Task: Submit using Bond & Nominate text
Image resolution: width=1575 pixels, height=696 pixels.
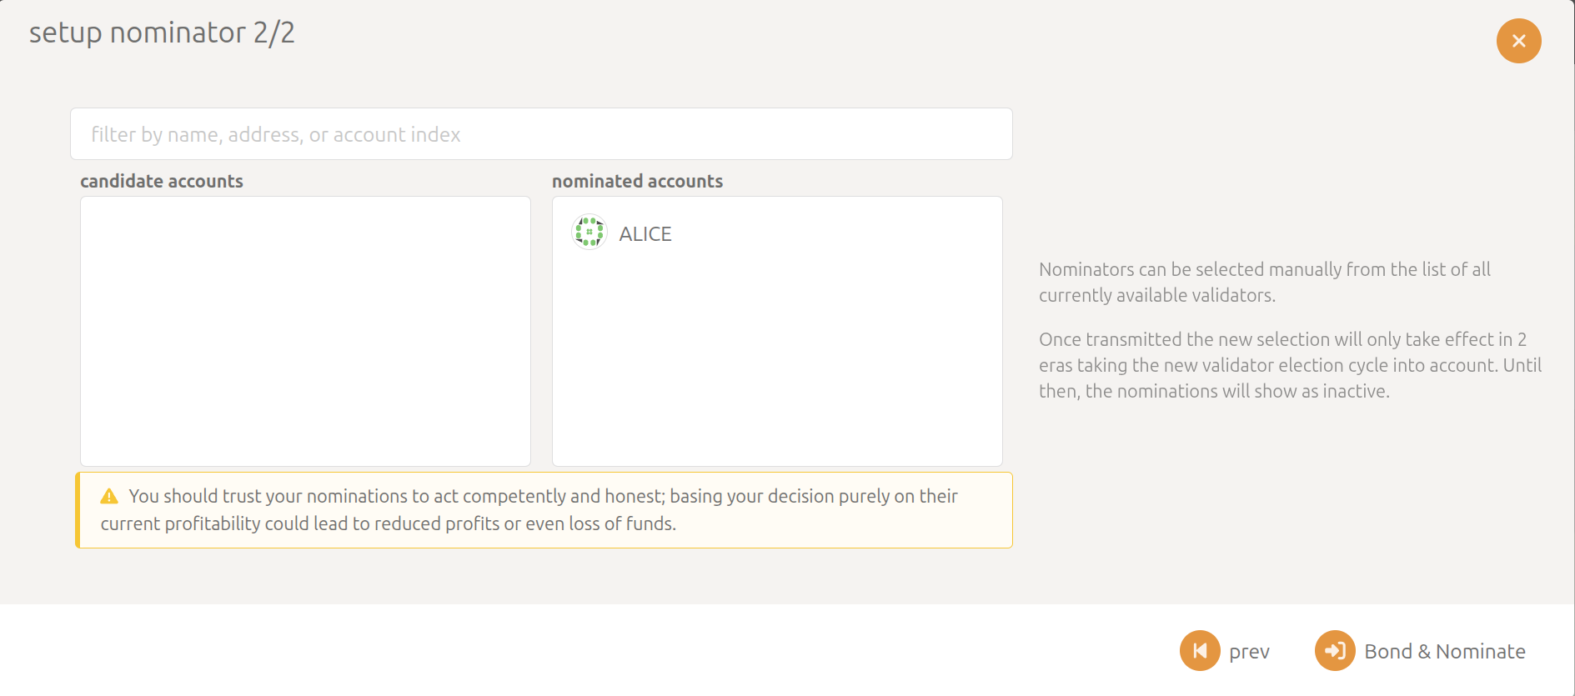Action: (x=1445, y=651)
